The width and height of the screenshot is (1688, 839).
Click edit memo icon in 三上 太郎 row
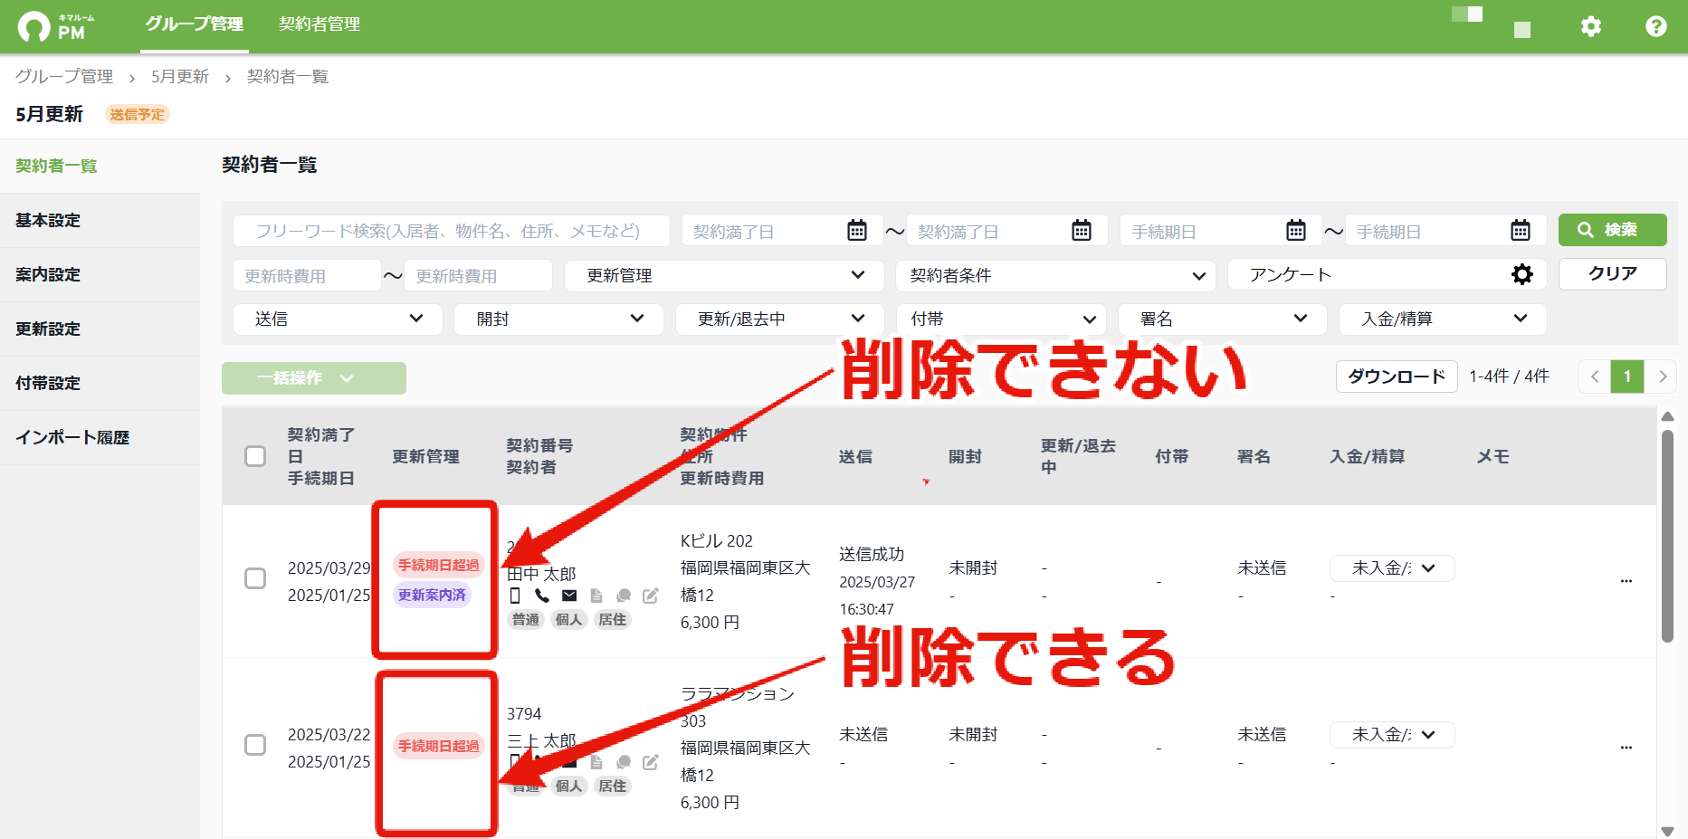coord(650,762)
